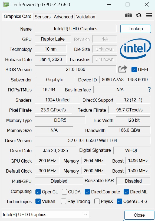This screenshot has height=221, width=155.
Task: Toggle the UEFI checkbox
Action: click(x=134, y=70)
